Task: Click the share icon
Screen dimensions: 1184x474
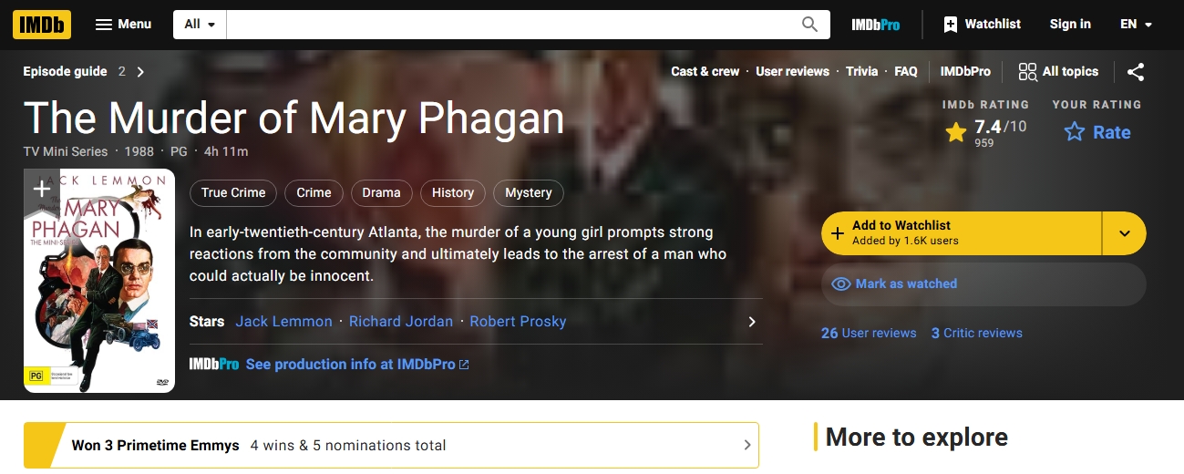Action: [1136, 72]
